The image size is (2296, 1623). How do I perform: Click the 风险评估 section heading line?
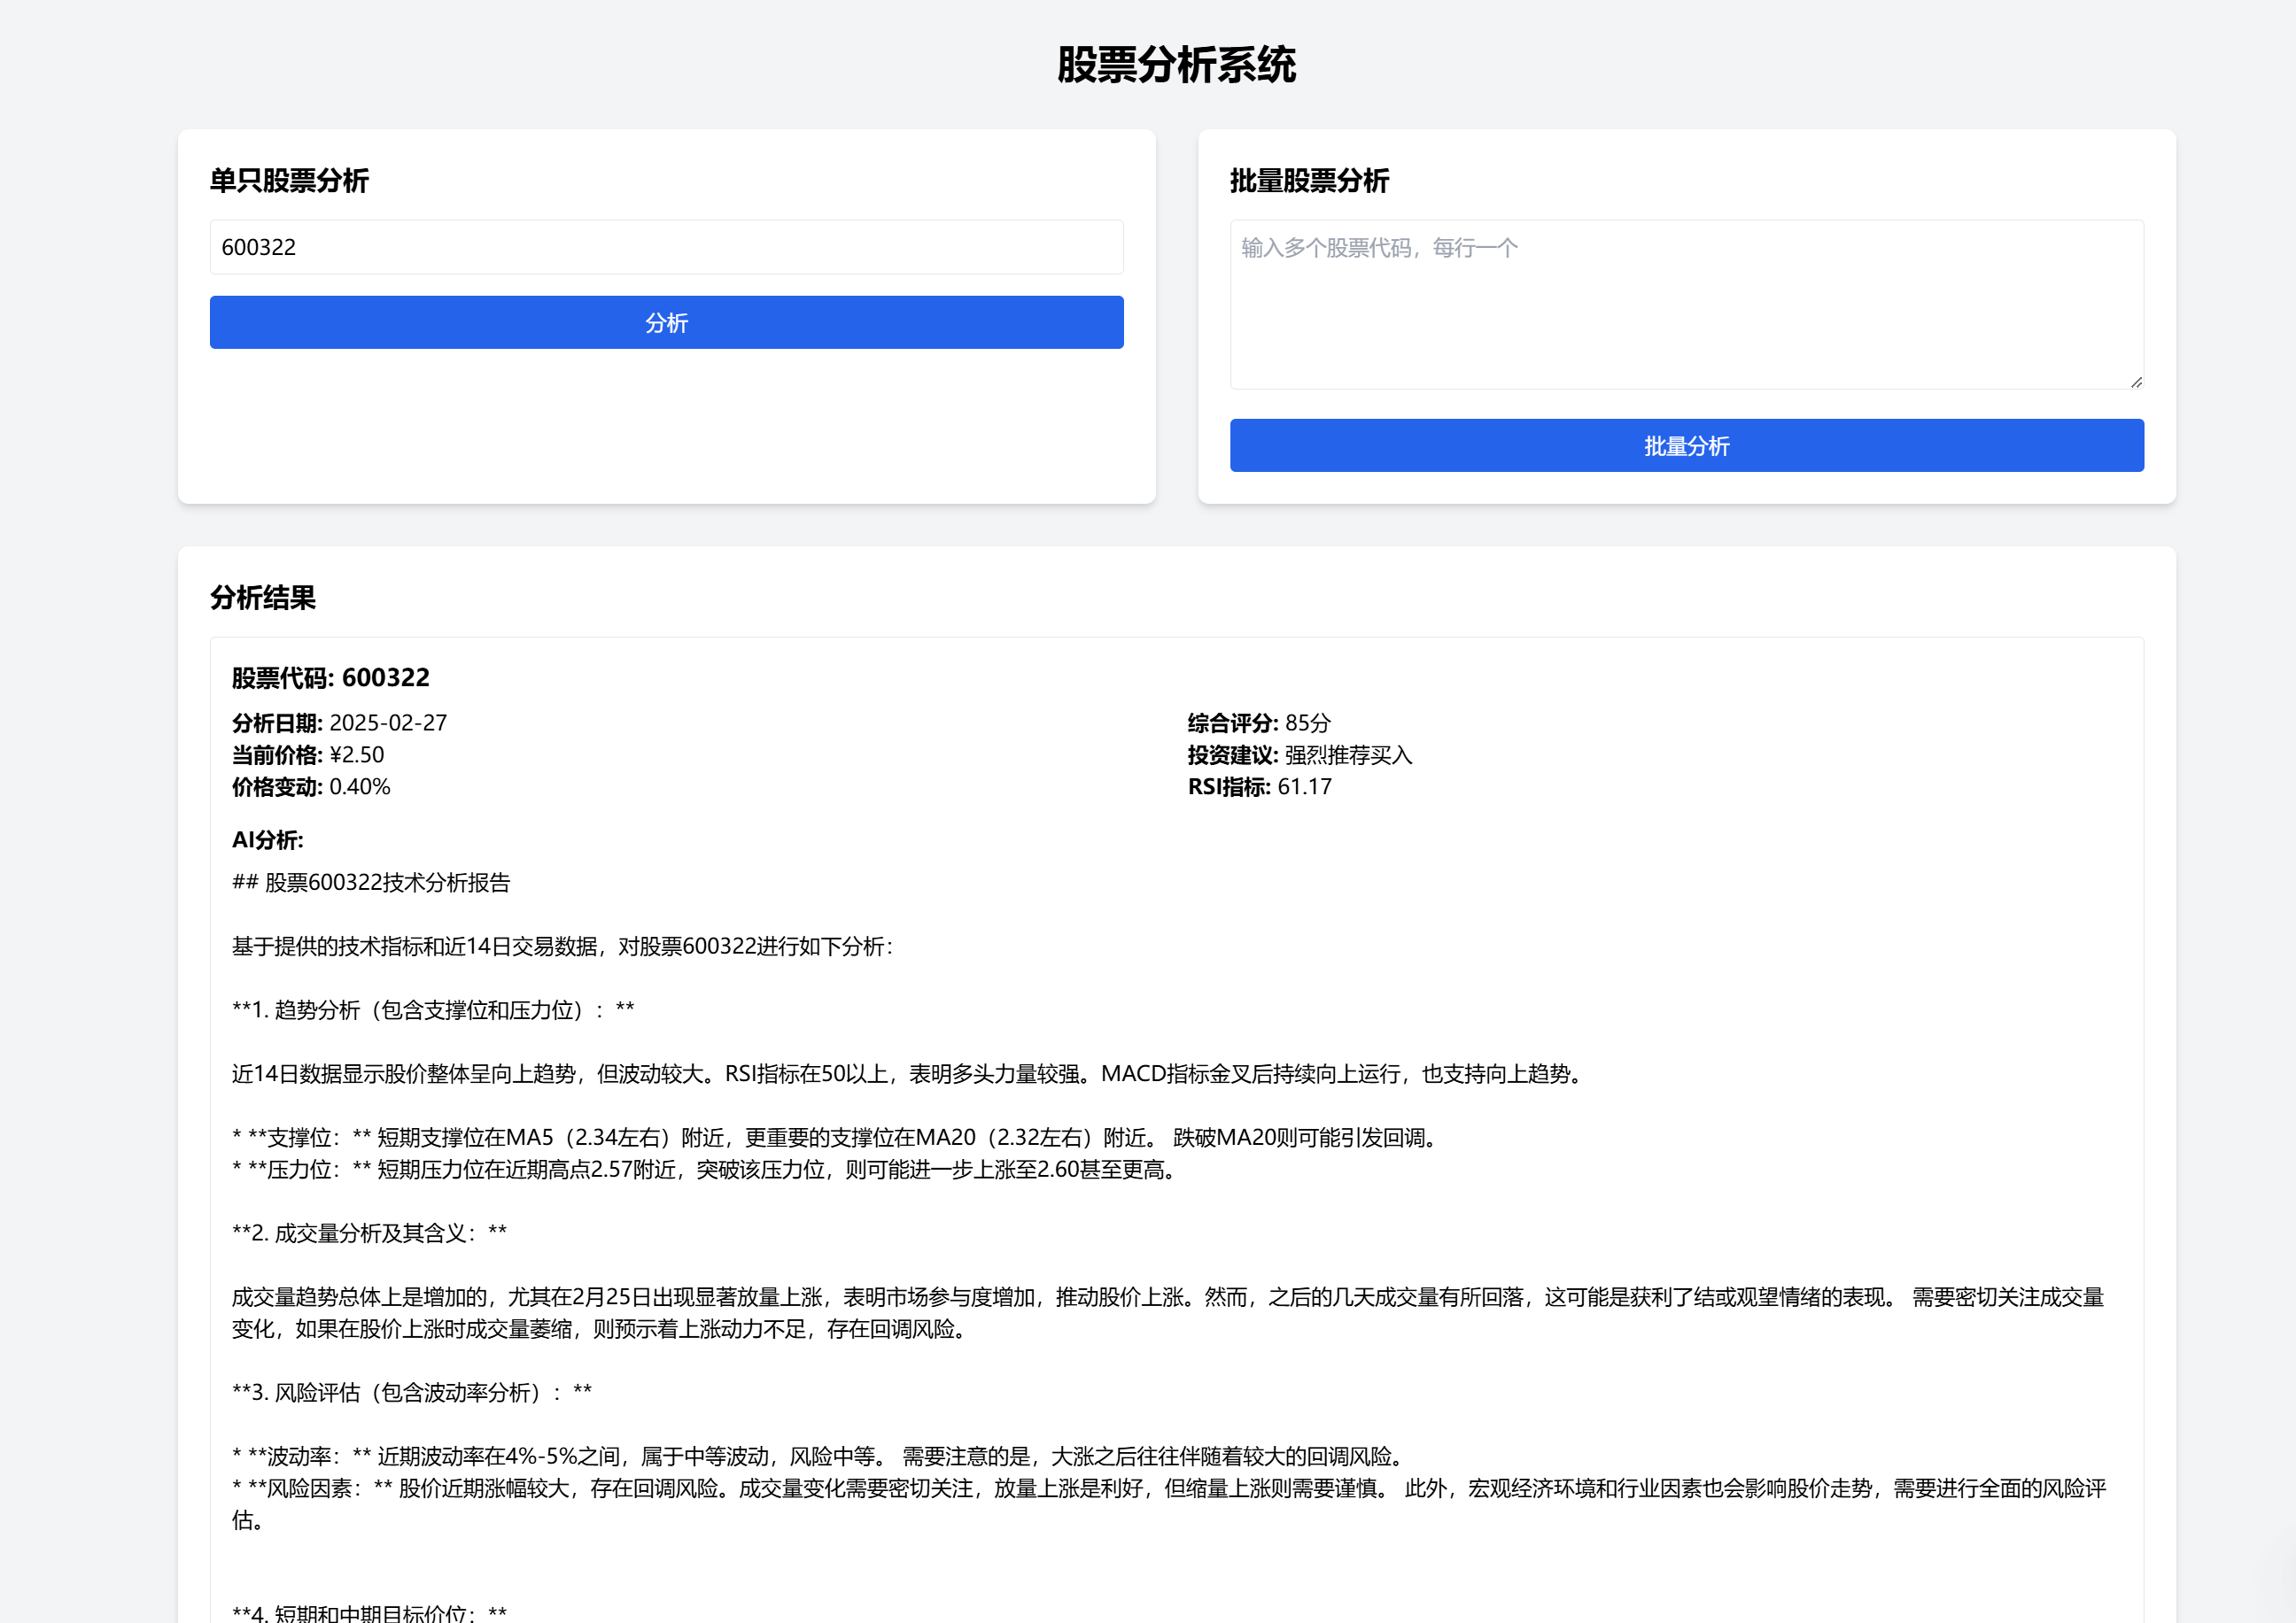pyautogui.click(x=412, y=1392)
